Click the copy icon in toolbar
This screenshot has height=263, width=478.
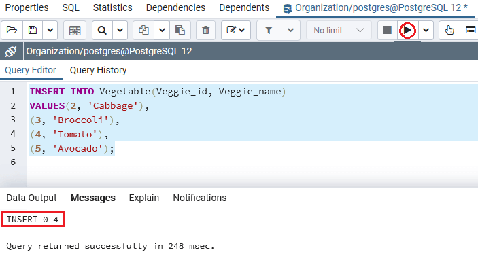pyautogui.click(x=143, y=30)
